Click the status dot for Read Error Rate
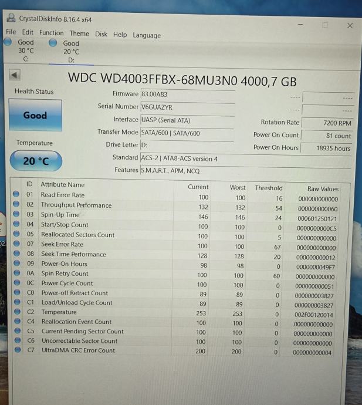The width and height of the screenshot is (362, 405). pyautogui.click(x=16, y=194)
